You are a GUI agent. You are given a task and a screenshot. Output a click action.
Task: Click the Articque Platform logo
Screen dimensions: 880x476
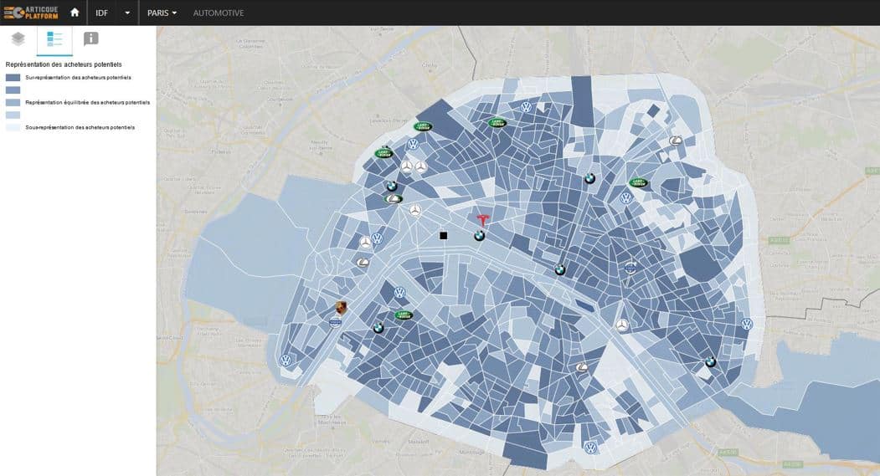pos(31,13)
